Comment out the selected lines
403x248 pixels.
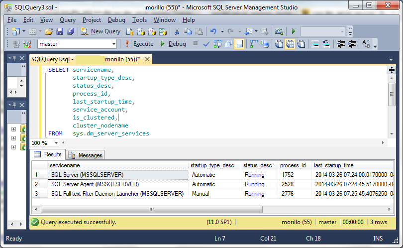315,44
